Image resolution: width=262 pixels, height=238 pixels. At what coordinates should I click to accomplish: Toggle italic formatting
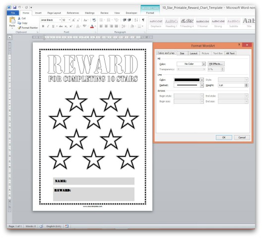click(x=48, y=26)
